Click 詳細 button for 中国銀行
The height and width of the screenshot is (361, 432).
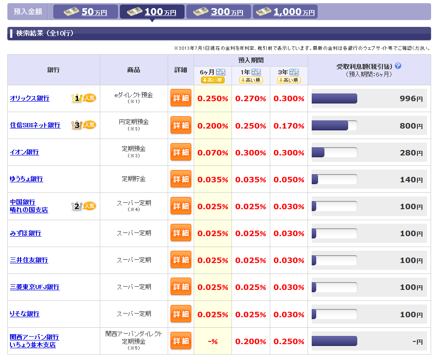pyautogui.click(x=181, y=206)
